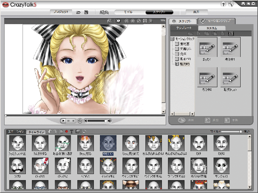This screenshot has width=258, height=193.
Task: Click the zoom out magnifier icon
Action: coord(126,21)
